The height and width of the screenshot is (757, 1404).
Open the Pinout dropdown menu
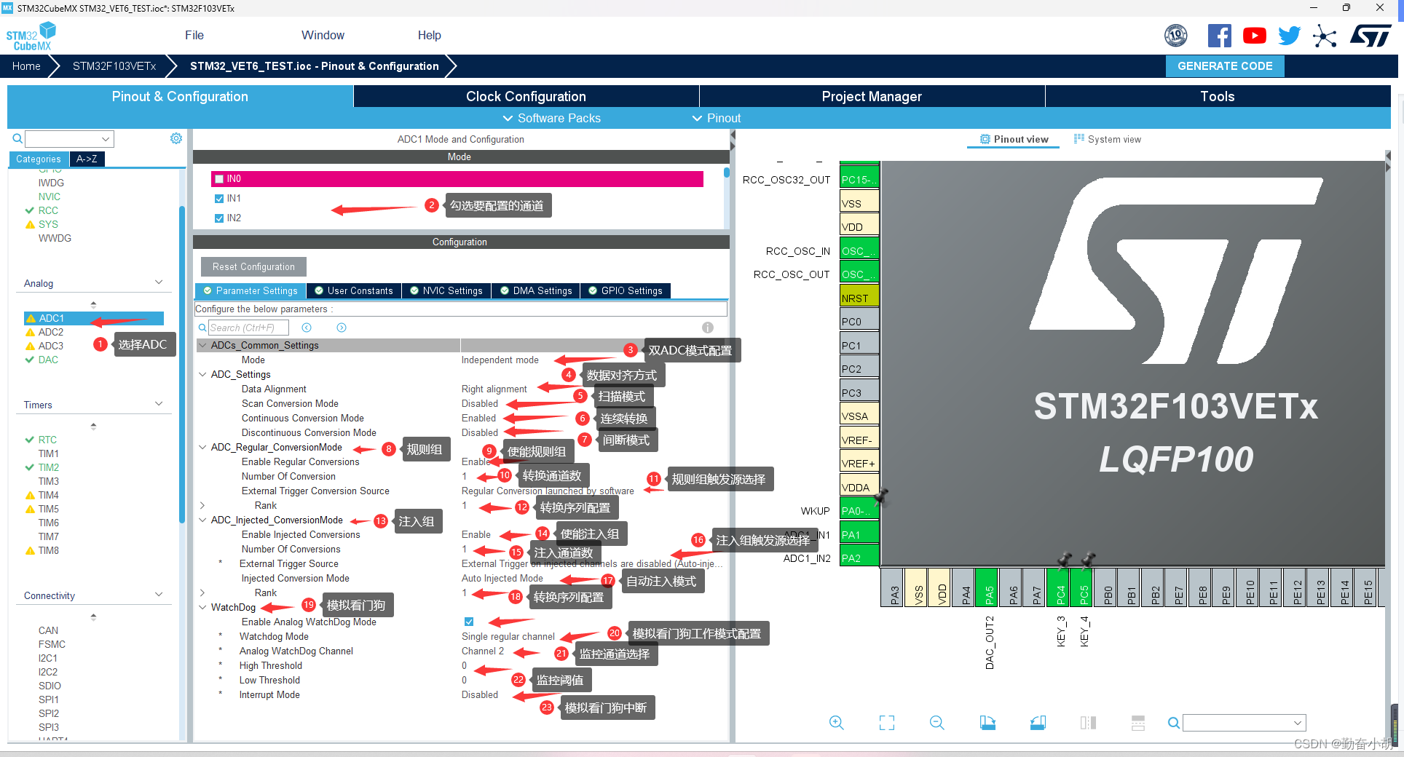tap(716, 118)
